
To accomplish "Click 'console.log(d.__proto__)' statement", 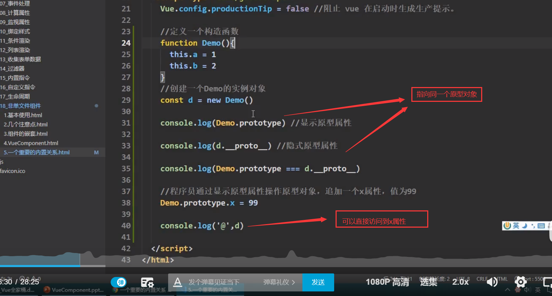I will click(x=216, y=146).
